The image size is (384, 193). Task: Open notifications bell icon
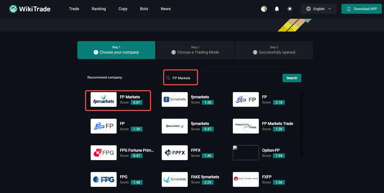pos(277,9)
